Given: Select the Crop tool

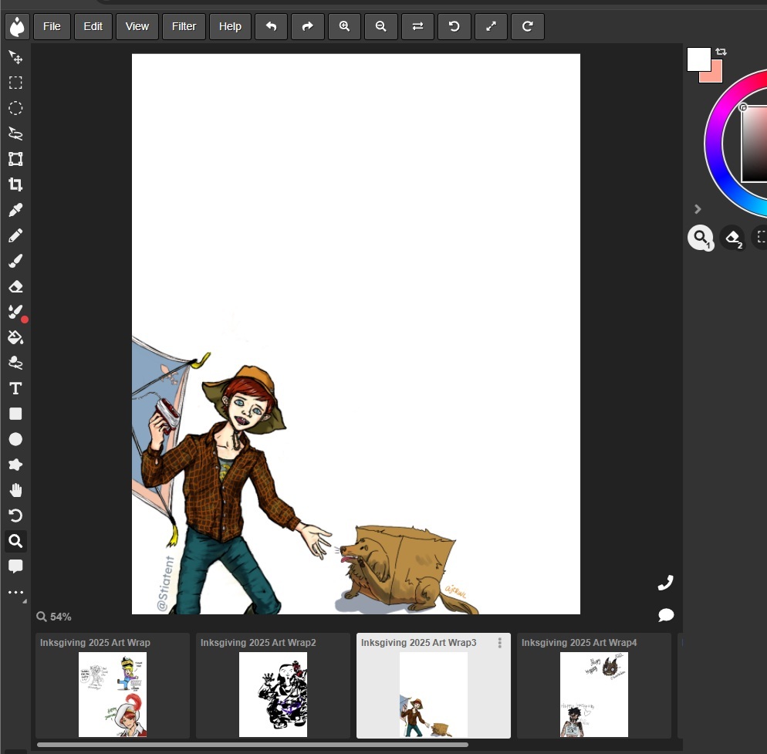Looking at the screenshot, I should pos(15,184).
